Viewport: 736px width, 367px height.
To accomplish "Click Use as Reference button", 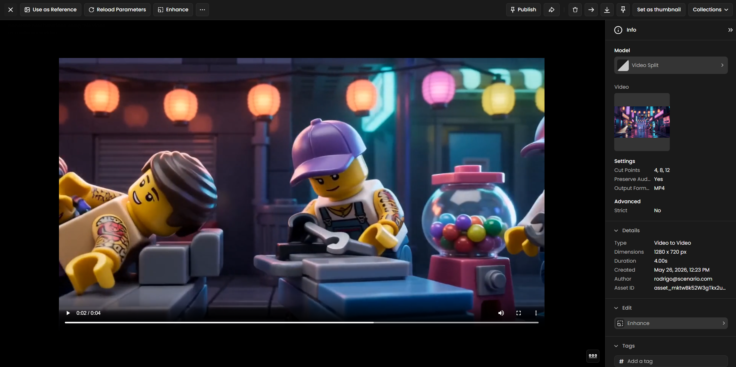I will click(x=51, y=10).
